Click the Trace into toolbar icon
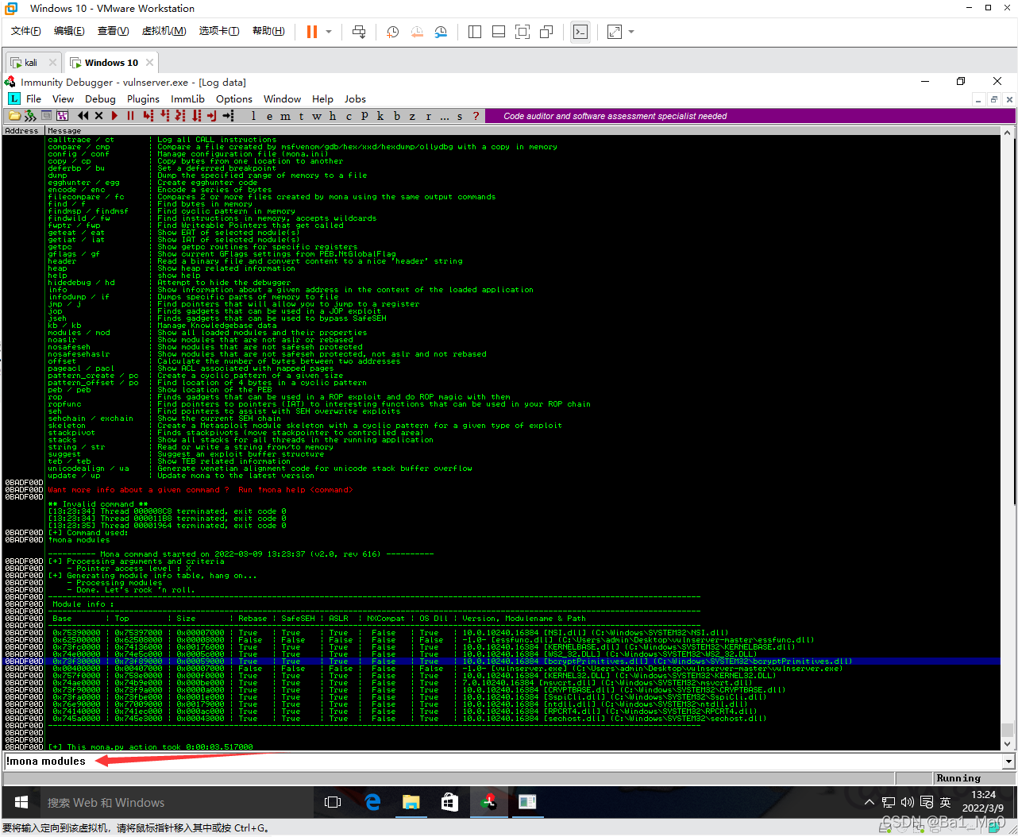1018x837 pixels. tap(180, 116)
